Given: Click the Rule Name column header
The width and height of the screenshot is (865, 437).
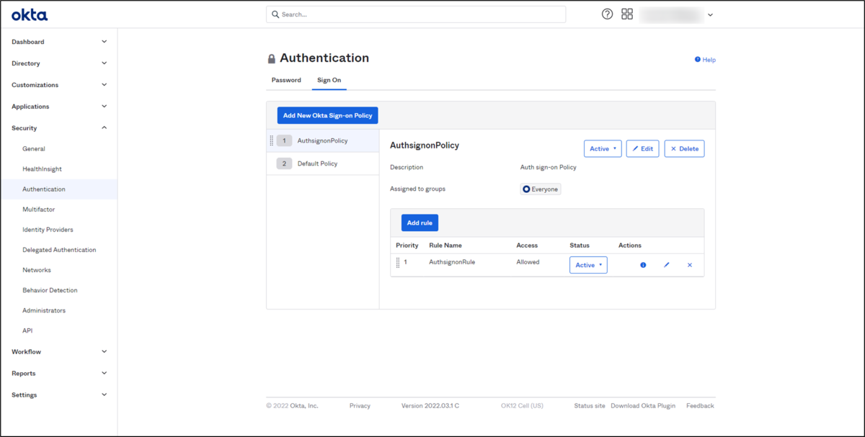Looking at the screenshot, I should [x=445, y=245].
